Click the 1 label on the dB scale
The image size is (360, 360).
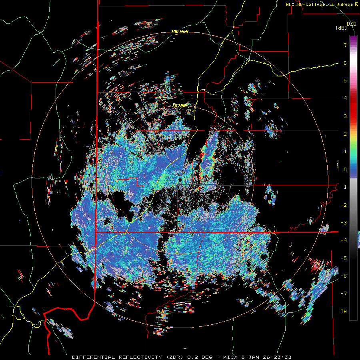345,152
